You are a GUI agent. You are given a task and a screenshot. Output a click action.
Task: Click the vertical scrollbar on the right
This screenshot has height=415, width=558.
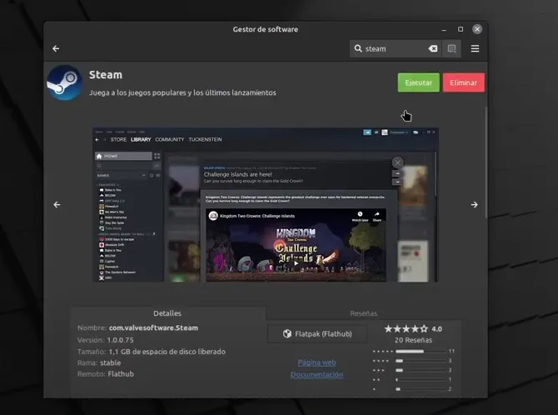pyautogui.click(x=486, y=162)
